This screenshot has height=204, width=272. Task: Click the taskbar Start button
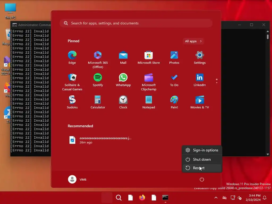(107, 198)
